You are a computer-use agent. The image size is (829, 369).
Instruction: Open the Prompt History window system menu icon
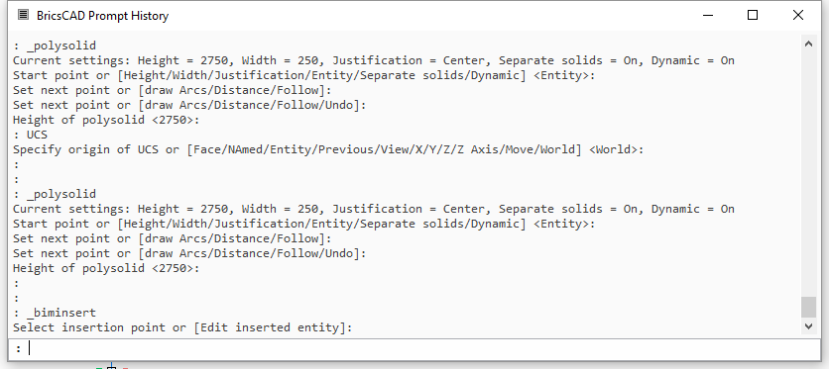tap(23, 15)
